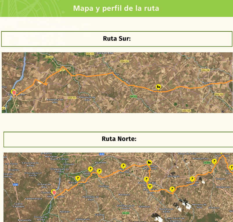Click the "Mapa y perfil de la ruta" title

tap(116, 8)
